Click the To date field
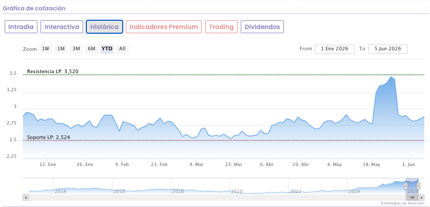The width and height of the screenshot is (430, 207). (388, 49)
